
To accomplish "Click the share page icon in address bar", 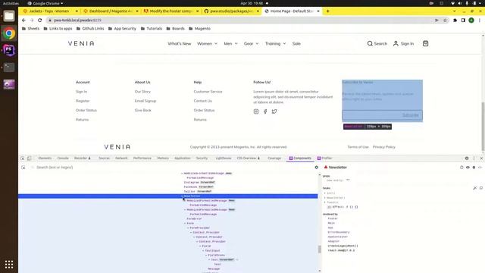I will [436, 20].
